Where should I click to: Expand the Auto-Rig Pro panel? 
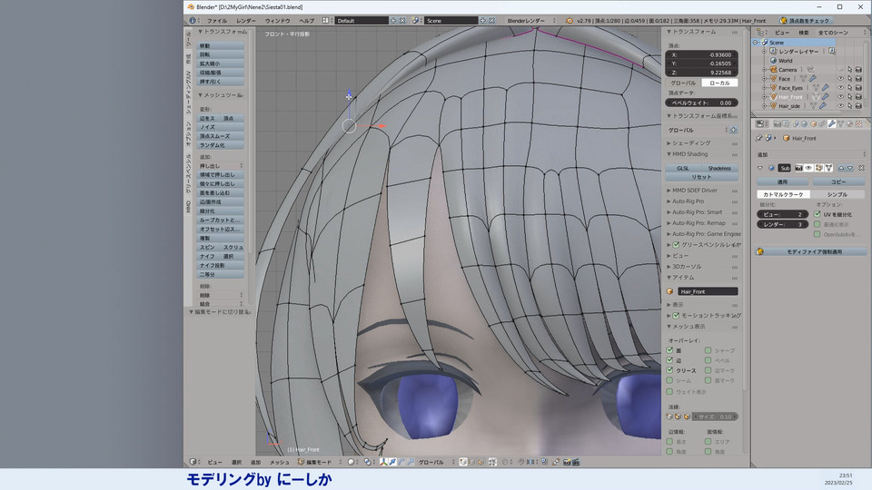688,201
